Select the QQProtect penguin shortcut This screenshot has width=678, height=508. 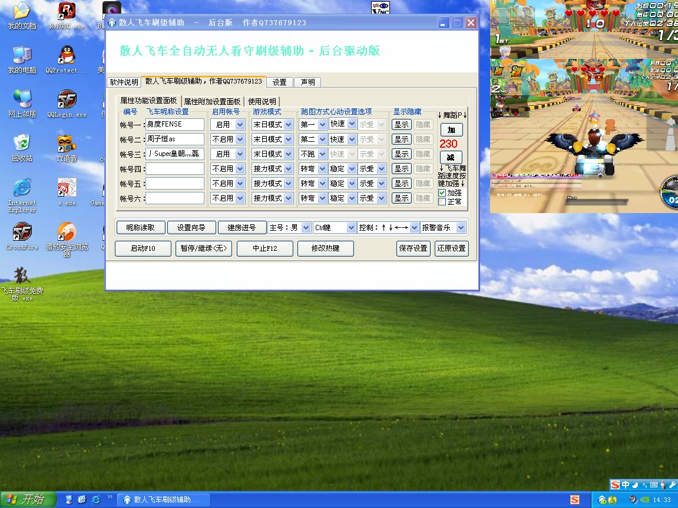pos(67,59)
